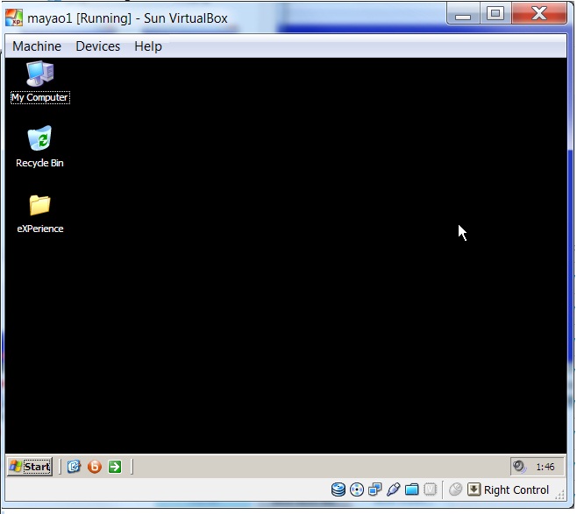Click the mouse integration status icon
Image resolution: width=577 pixels, height=514 pixels.
tap(455, 489)
